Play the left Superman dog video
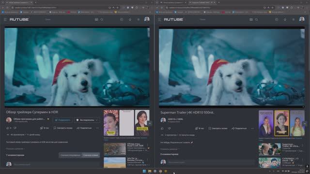 pyautogui.click(x=77, y=67)
